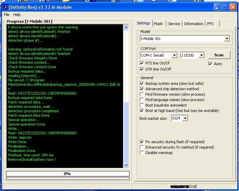The image size is (239, 191).
Task: Click the Scan button
Action: coord(219,55)
